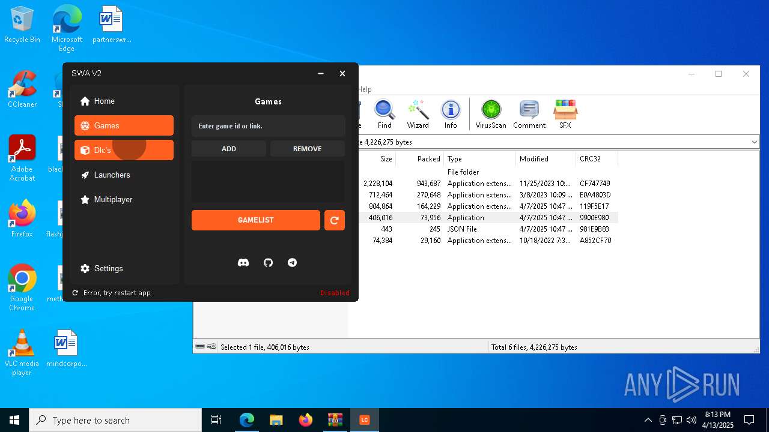Open Task View on the taskbar
Viewport: 769px width, 432px height.
216,420
